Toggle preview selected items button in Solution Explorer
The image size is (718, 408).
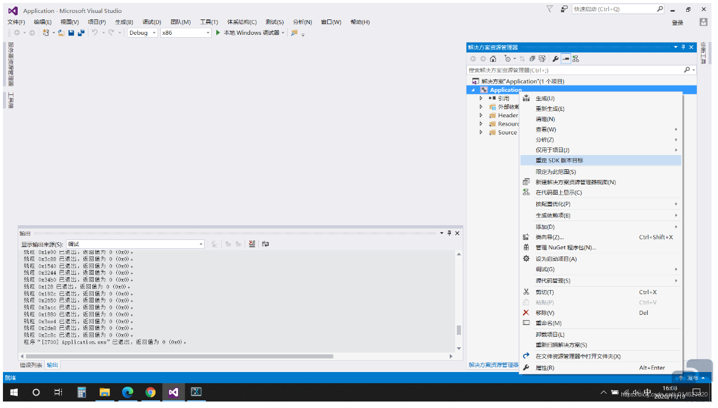[x=565, y=59]
